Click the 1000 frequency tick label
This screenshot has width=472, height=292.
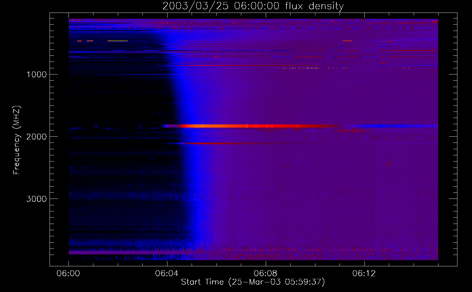tap(36, 74)
